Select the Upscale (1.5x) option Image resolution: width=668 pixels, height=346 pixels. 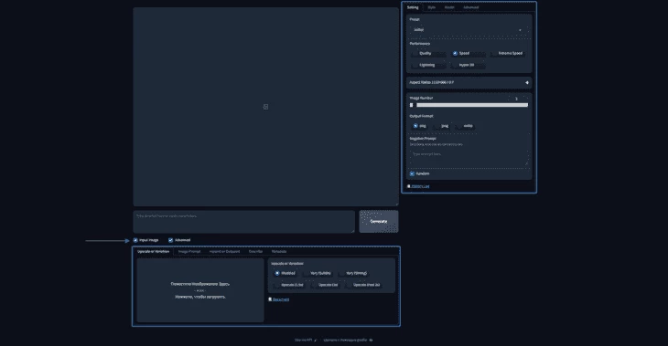coord(289,285)
